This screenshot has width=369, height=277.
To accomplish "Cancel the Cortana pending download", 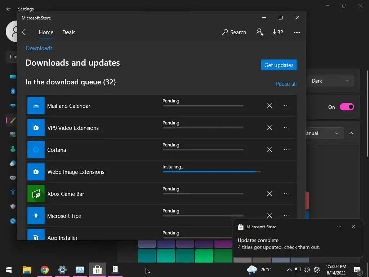I will (270, 150).
